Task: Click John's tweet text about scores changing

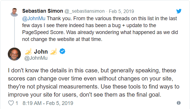Action: pos(93,82)
